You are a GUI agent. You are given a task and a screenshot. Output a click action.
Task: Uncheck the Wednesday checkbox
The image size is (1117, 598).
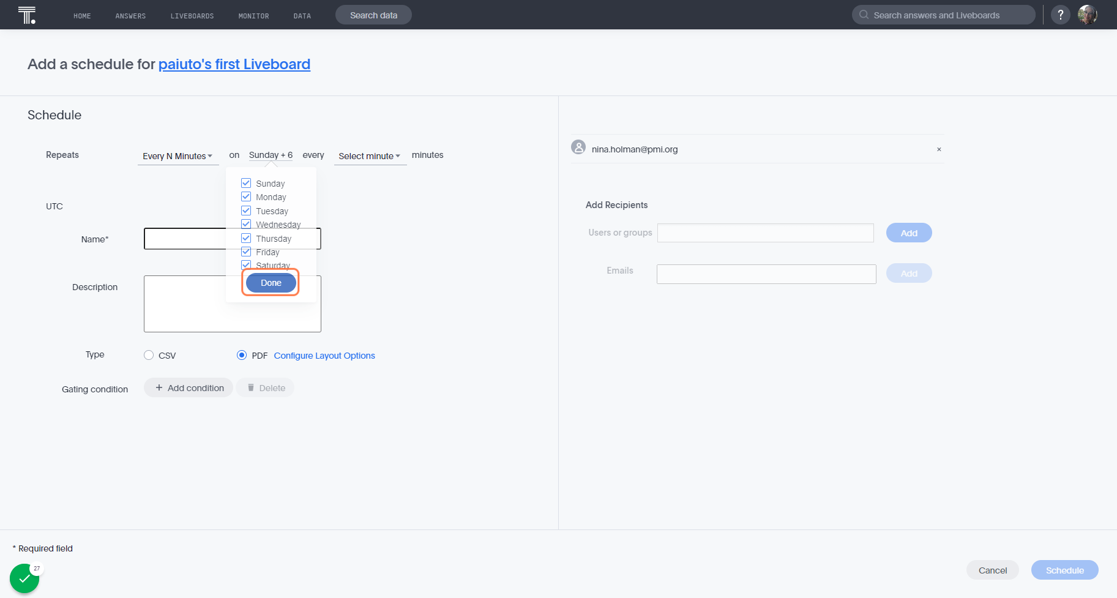point(246,224)
